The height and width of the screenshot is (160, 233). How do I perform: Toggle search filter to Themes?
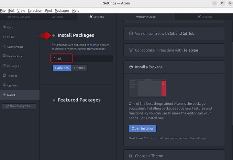point(79,68)
